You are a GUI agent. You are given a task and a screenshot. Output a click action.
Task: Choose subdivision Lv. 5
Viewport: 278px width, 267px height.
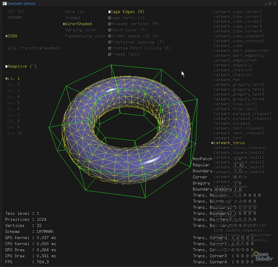(x=13, y=103)
